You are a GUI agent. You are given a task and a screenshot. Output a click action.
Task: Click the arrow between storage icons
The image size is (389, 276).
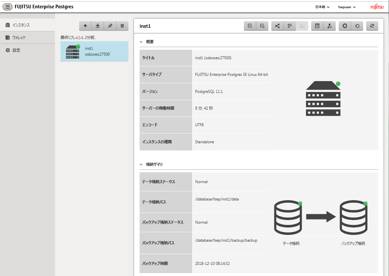pos(321,217)
